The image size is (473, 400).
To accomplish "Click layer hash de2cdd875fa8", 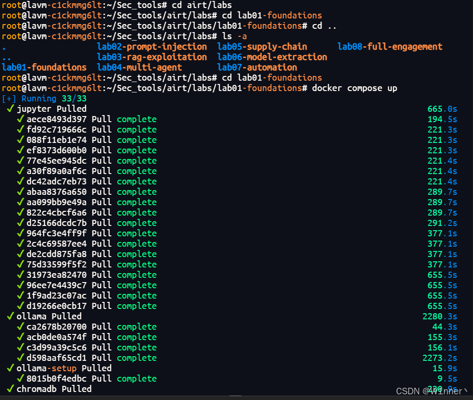I will [x=57, y=254].
